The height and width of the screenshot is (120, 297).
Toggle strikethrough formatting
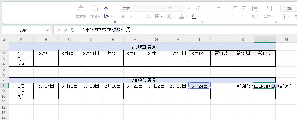coord(148,17)
